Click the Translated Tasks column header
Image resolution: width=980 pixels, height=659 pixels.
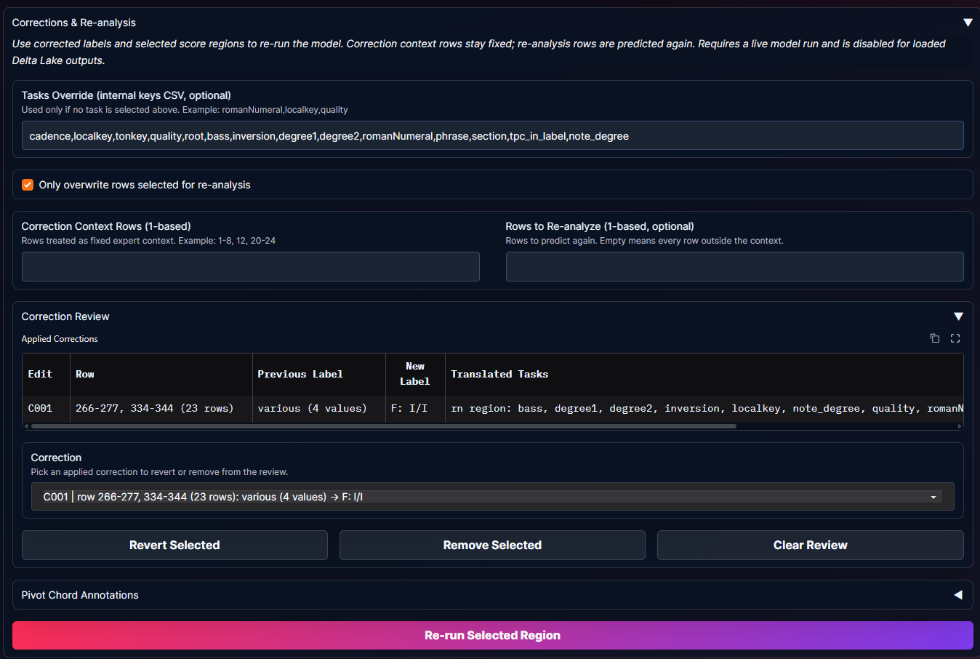pos(704,374)
